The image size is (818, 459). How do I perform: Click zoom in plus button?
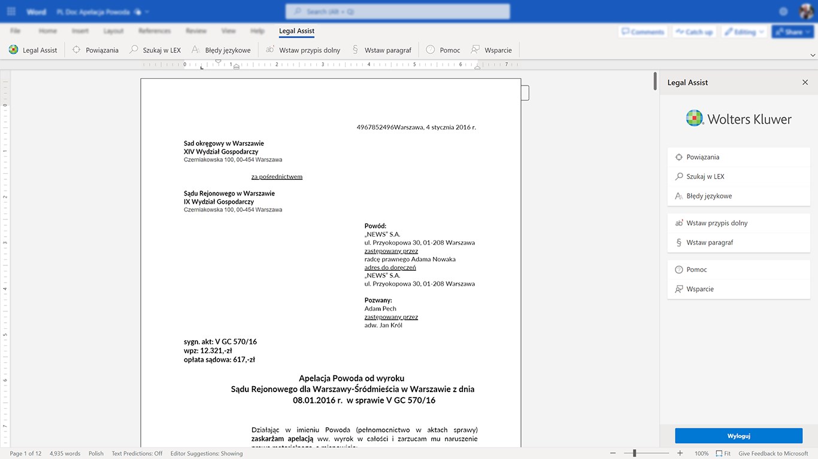coord(680,454)
